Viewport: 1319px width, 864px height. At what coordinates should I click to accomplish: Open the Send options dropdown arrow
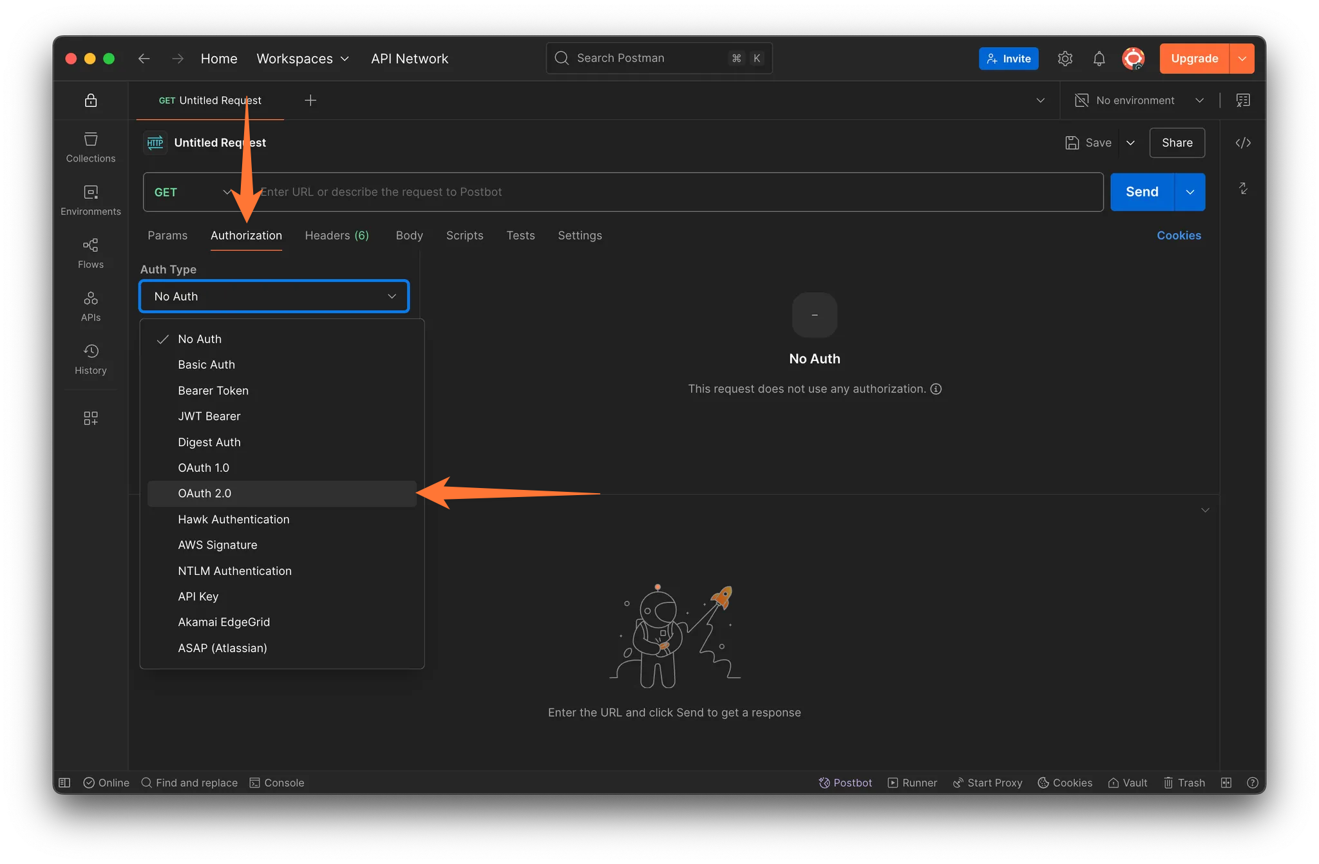(1190, 192)
